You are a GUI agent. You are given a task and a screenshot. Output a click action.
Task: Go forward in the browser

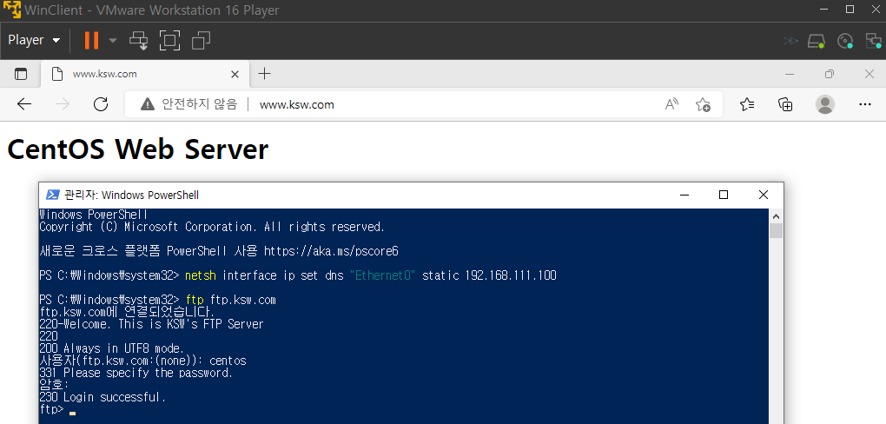pyautogui.click(x=63, y=104)
